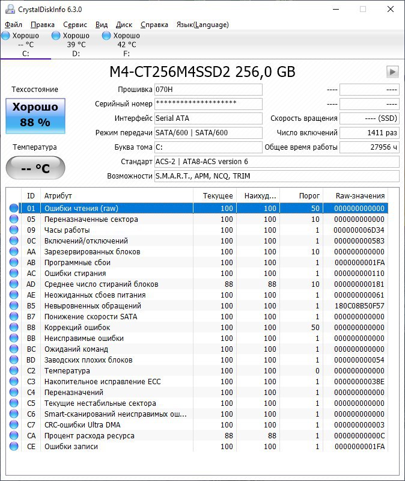This screenshot has height=481, width=405.
Task: Click attribute text Часы работы
Action: click(x=67, y=230)
